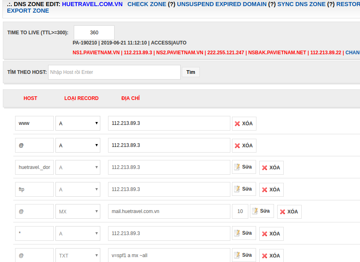The width and height of the screenshot is (360, 262).
Task: Open record type dropdown for * host
Action: point(78,233)
